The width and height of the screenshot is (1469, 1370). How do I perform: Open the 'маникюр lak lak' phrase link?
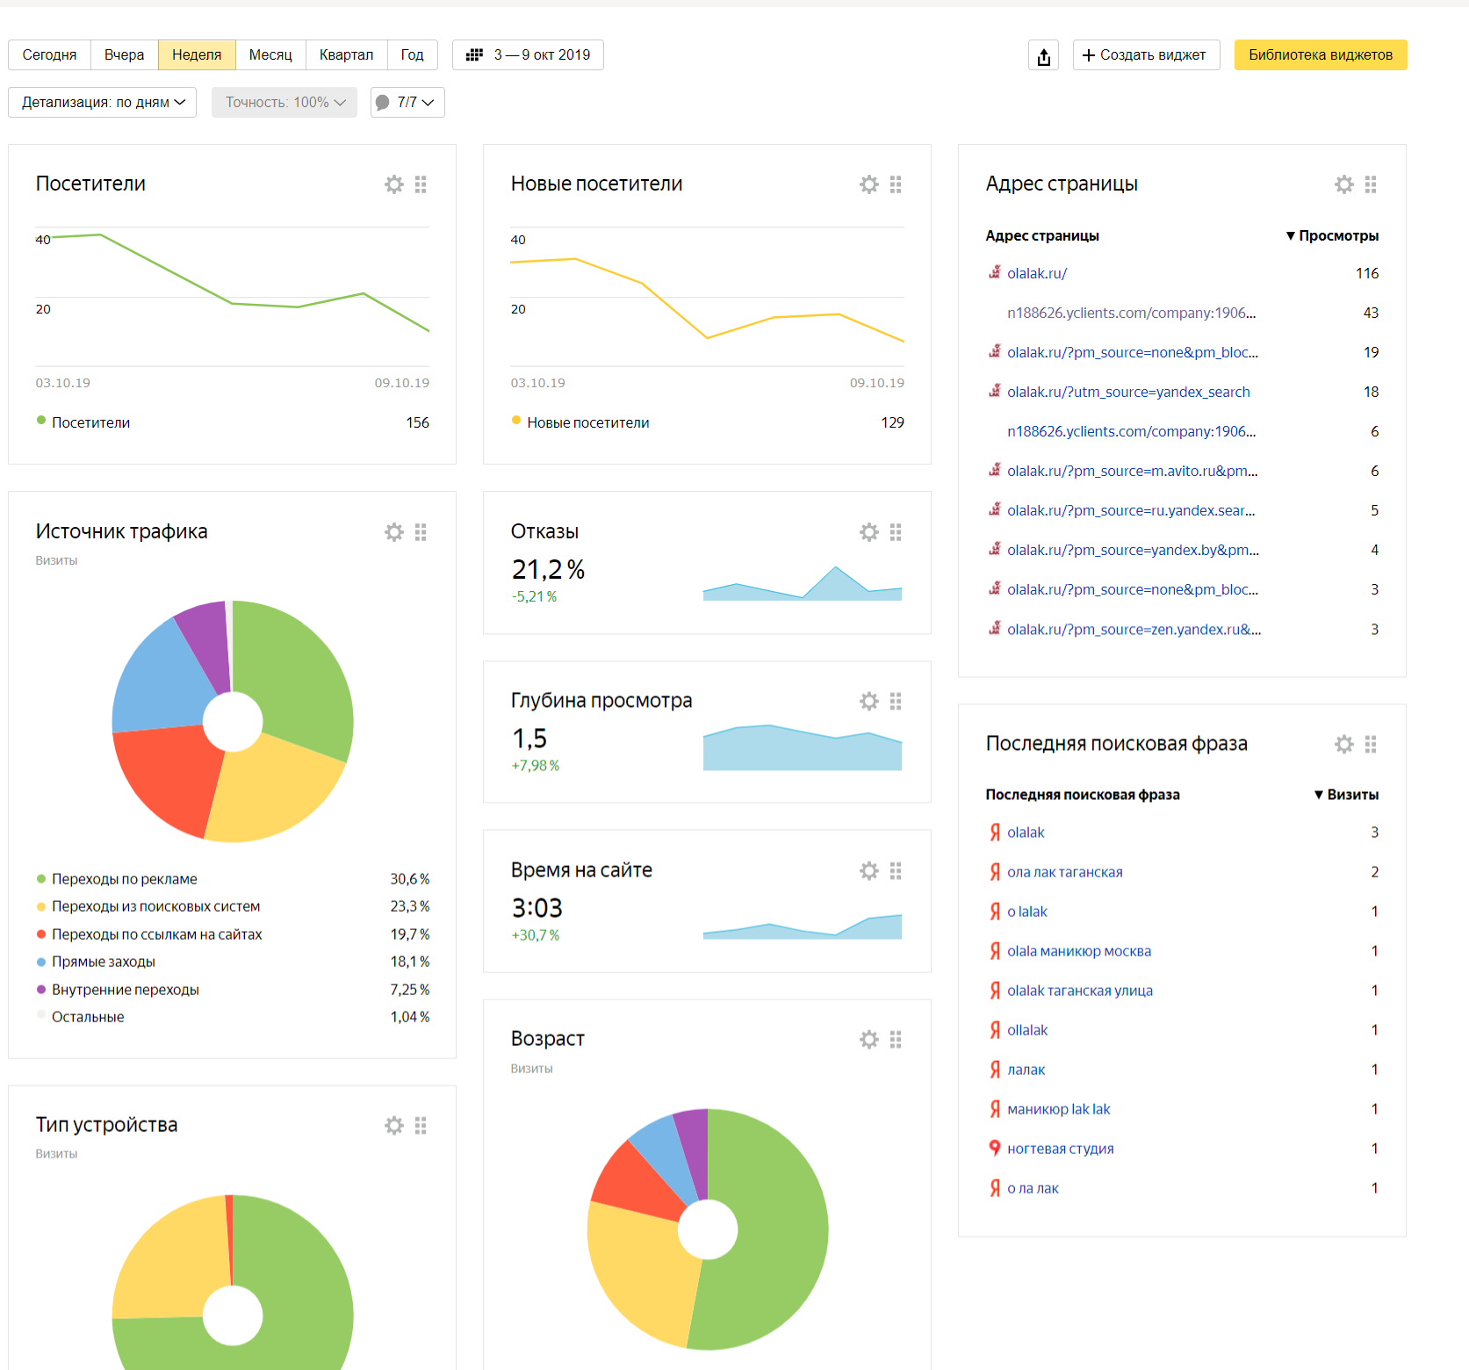(1059, 1109)
